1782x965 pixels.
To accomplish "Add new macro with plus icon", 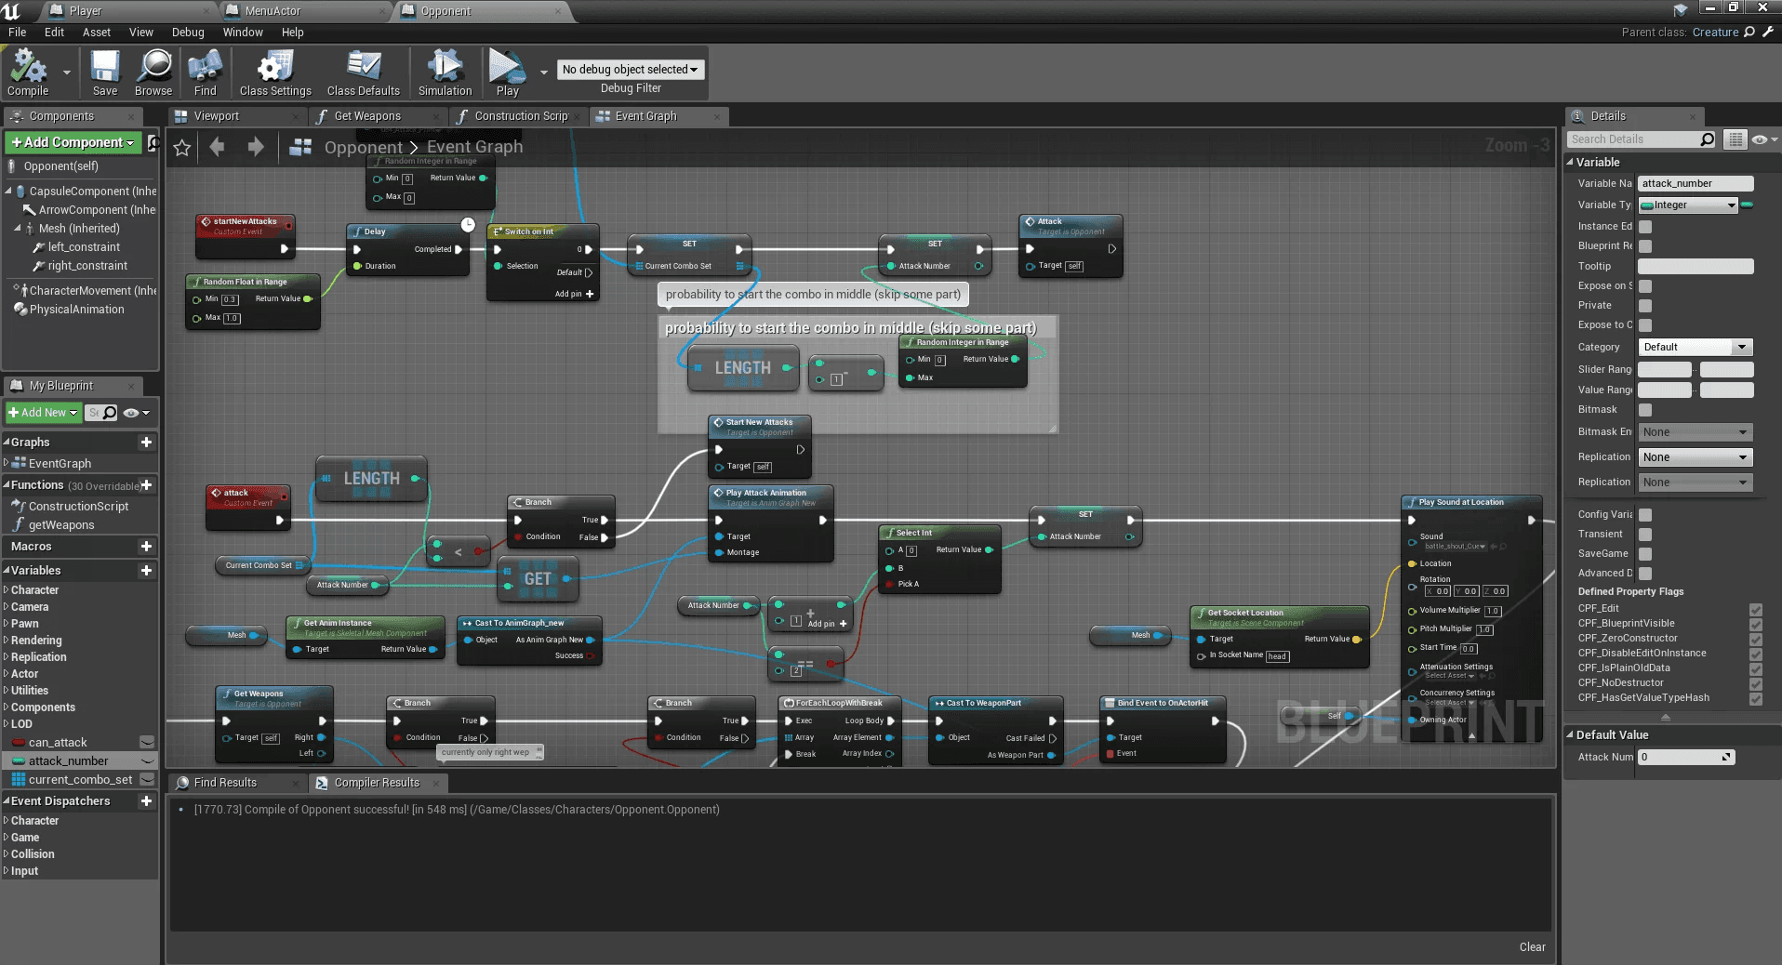I will [x=146, y=547].
